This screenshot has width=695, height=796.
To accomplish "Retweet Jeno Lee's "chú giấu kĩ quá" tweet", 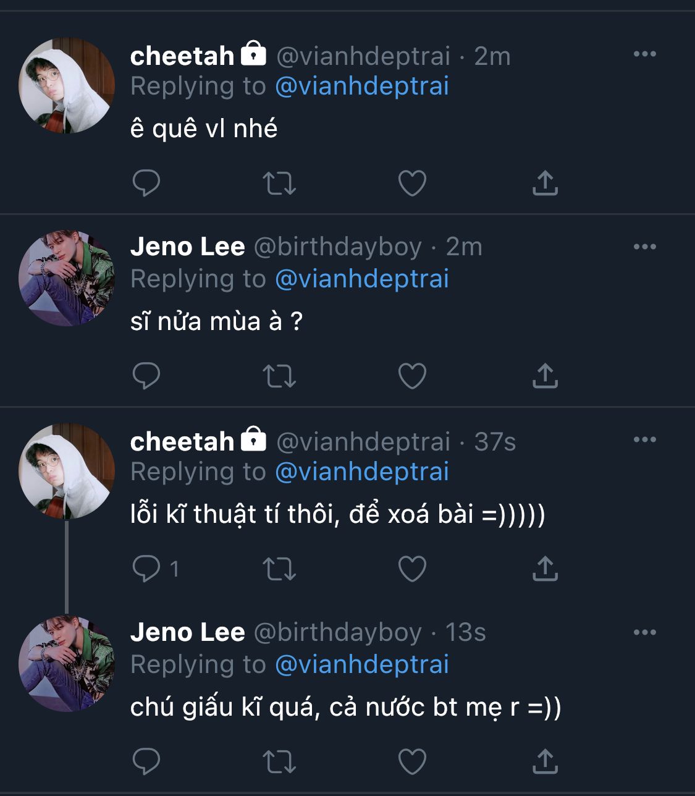I will coord(279,761).
